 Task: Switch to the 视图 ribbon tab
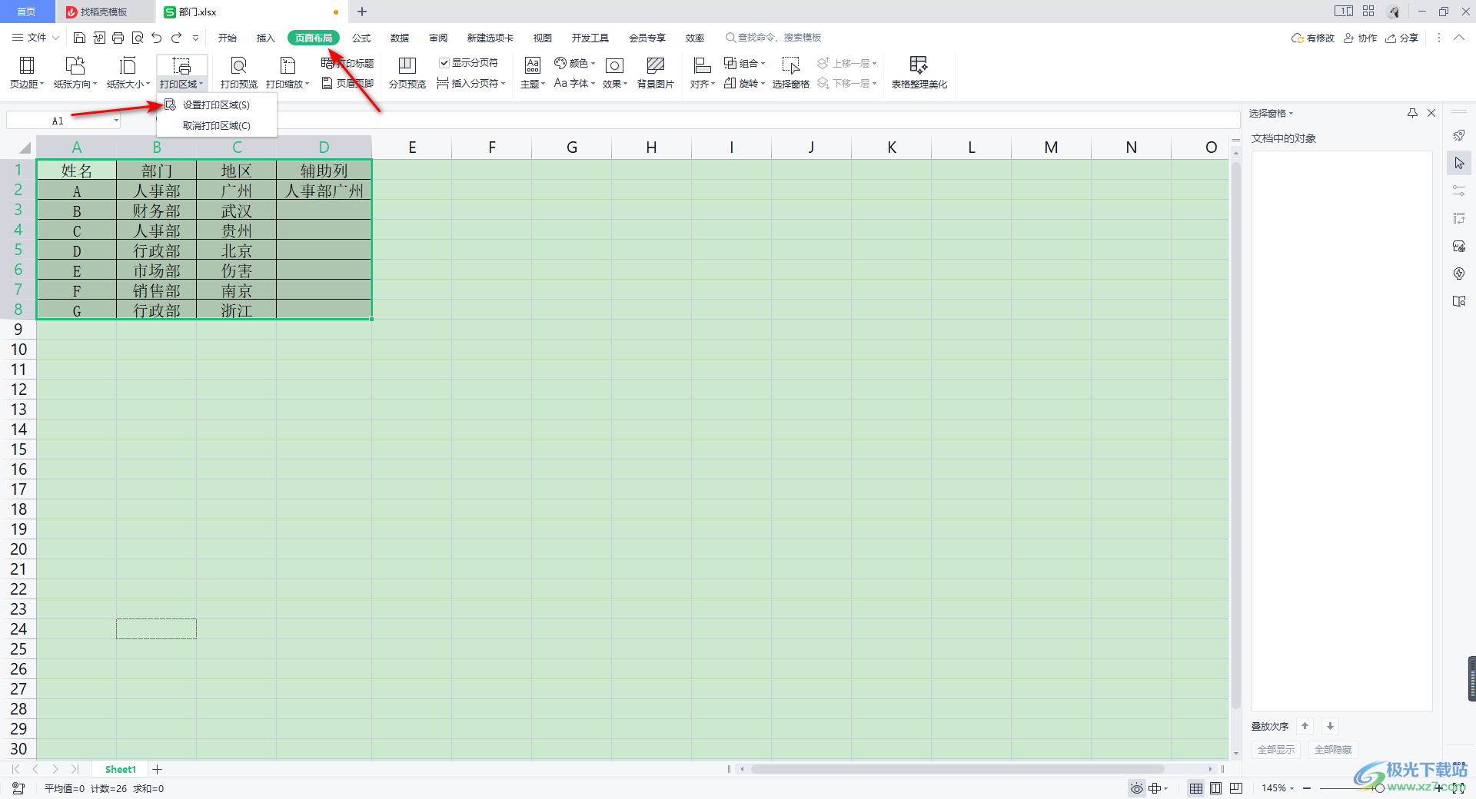(x=543, y=38)
